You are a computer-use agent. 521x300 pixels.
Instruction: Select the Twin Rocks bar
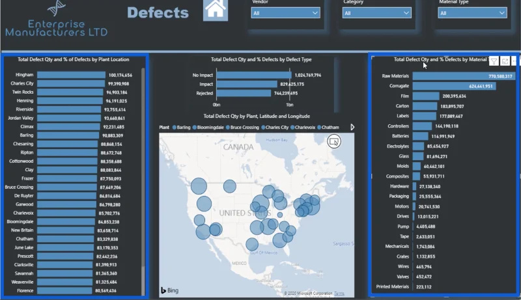70,92
